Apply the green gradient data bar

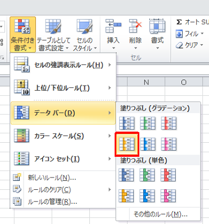click(x=148, y=123)
